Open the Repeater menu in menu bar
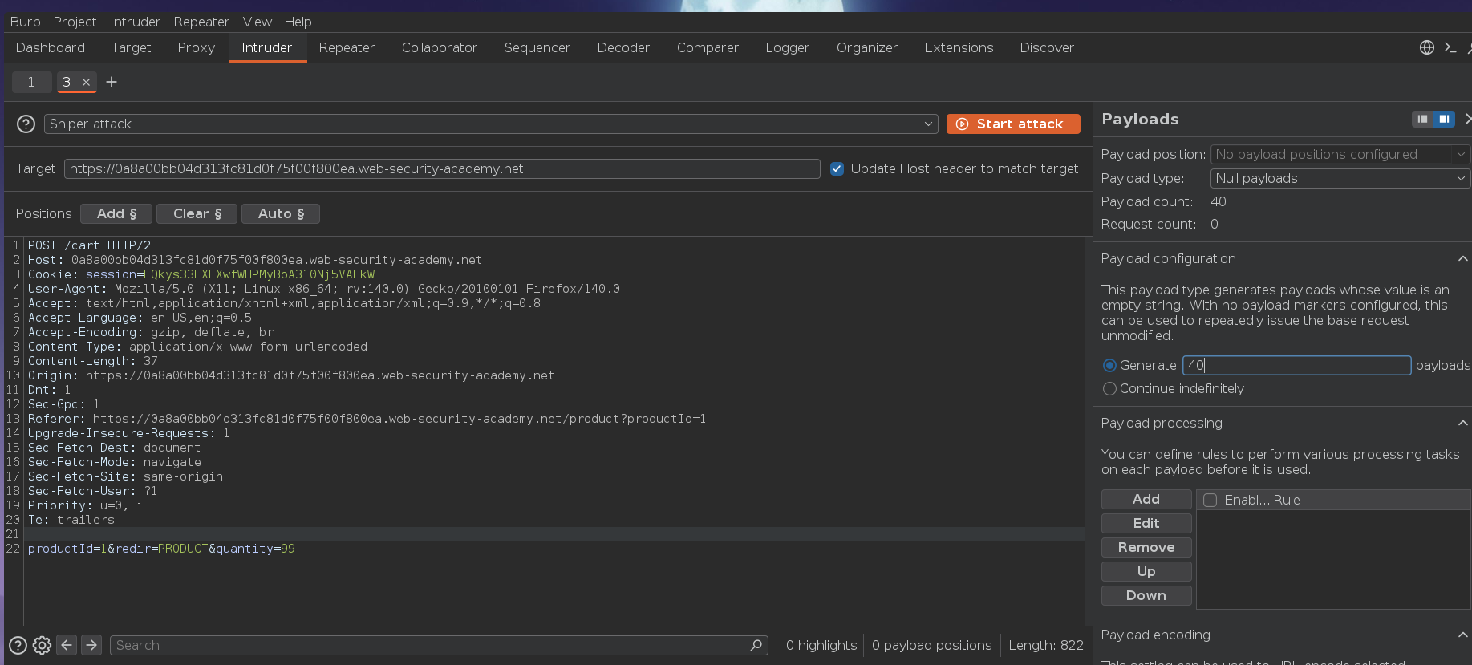 tap(201, 22)
